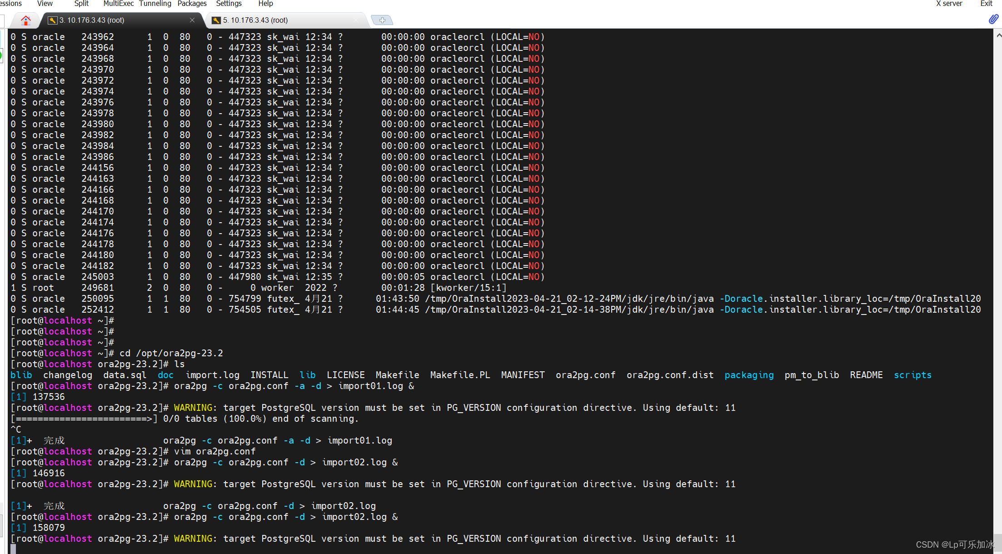Screen dimensions: 1002x554
Task: Click 'MANIFEST' file name
Action: tap(523, 375)
